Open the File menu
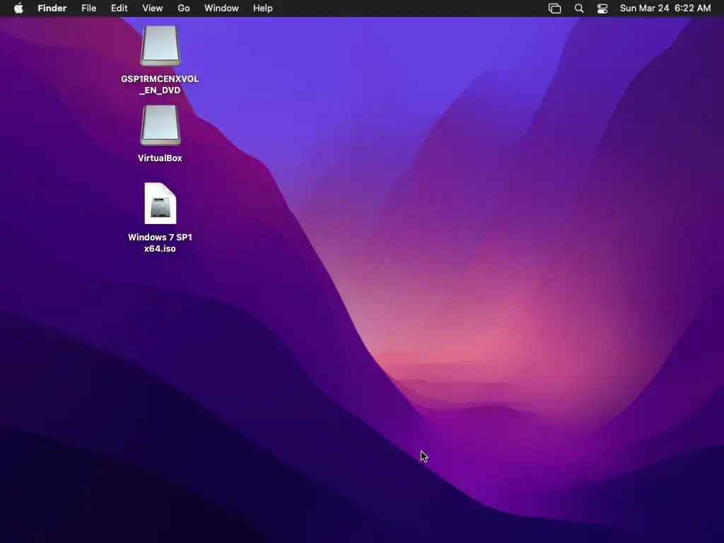 point(88,8)
